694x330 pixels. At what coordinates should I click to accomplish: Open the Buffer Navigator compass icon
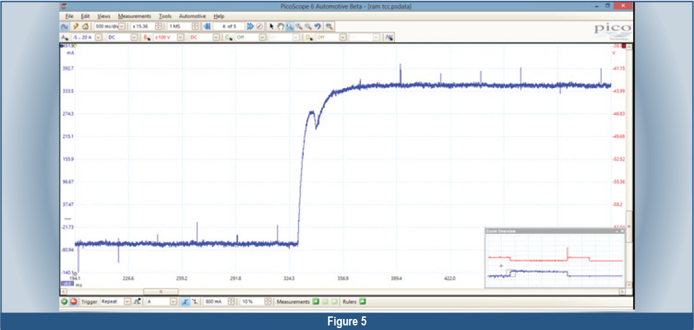point(259,27)
